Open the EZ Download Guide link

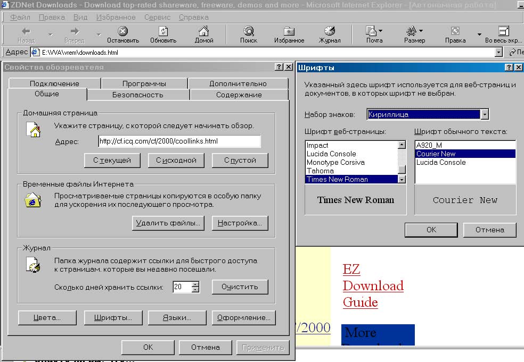pyautogui.click(x=373, y=285)
